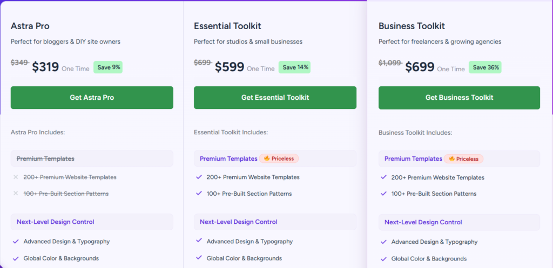Click the Get Business Toolkit button
Viewport: 553px width, 268px height.
pos(459,98)
